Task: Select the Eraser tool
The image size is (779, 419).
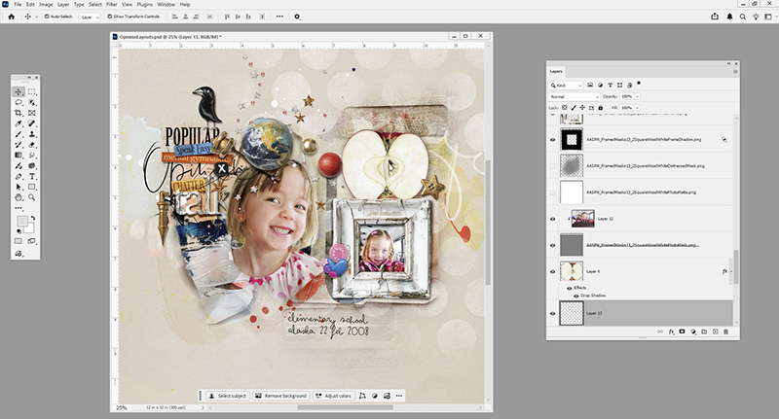Action: (32, 145)
